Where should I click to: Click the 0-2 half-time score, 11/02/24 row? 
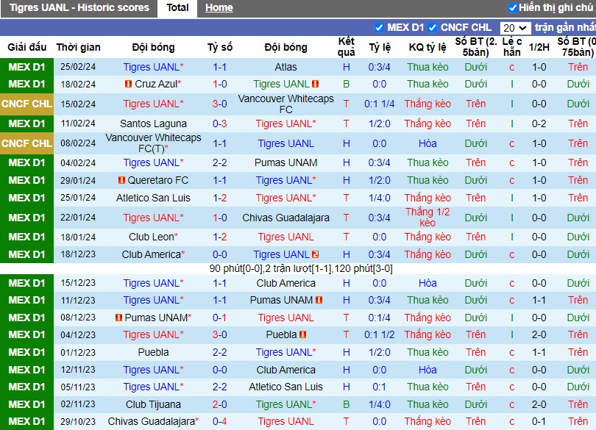coord(539,123)
